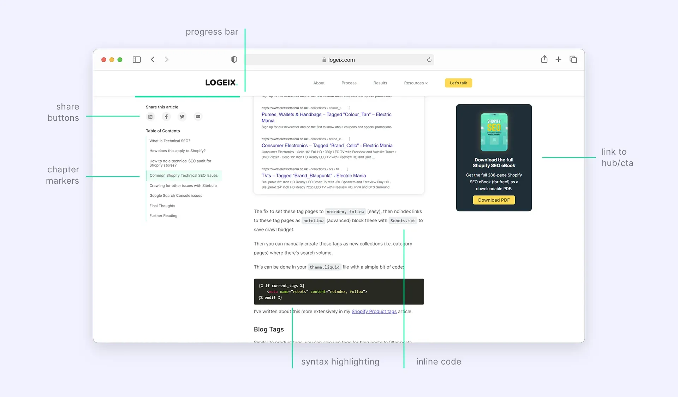Click the Results navigation tab
The height and width of the screenshot is (397, 678).
click(380, 83)
